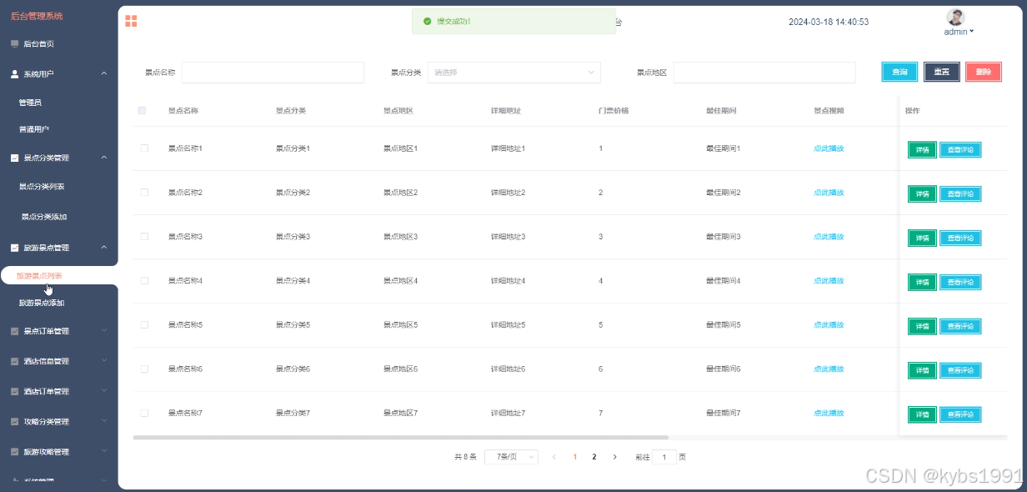This screenshot has width=1027, height=492.
Task: Expand the 景点订单管理 menu chevron
Action: [104, 331]
